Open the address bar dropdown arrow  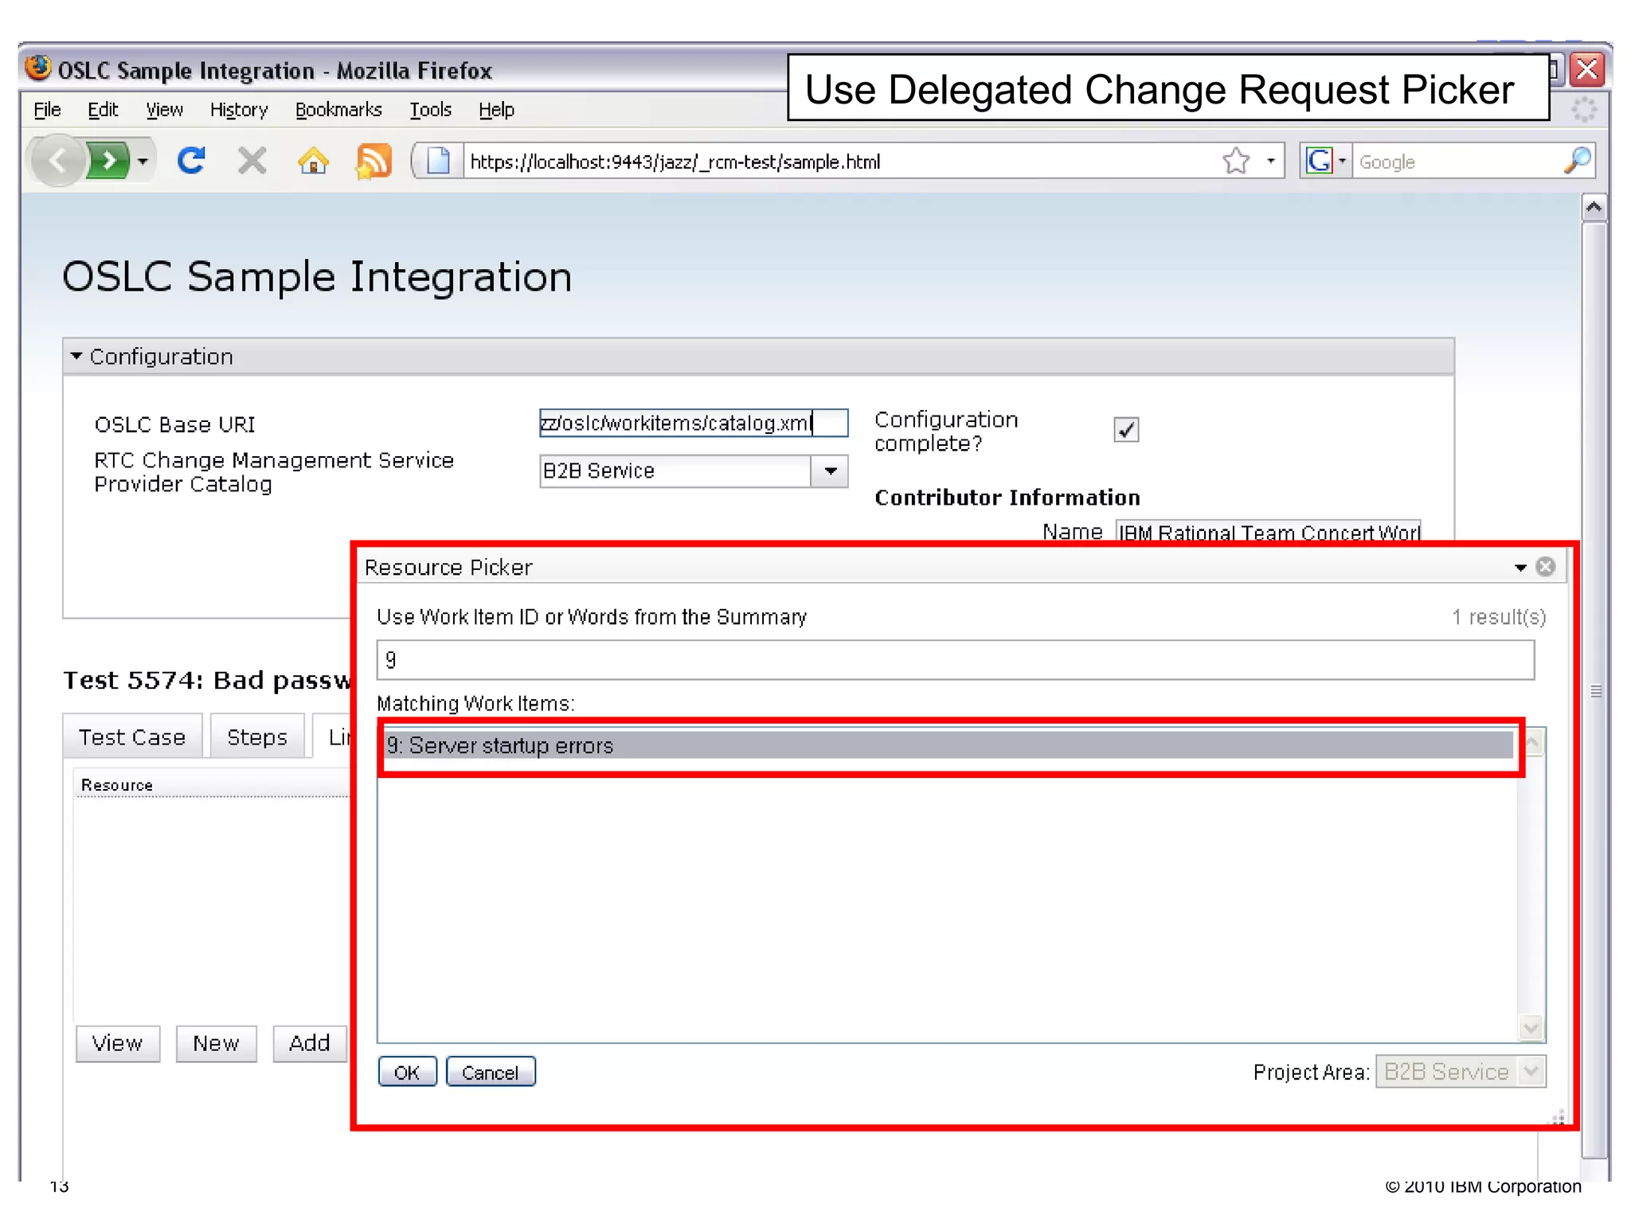tap(1271, 162)
